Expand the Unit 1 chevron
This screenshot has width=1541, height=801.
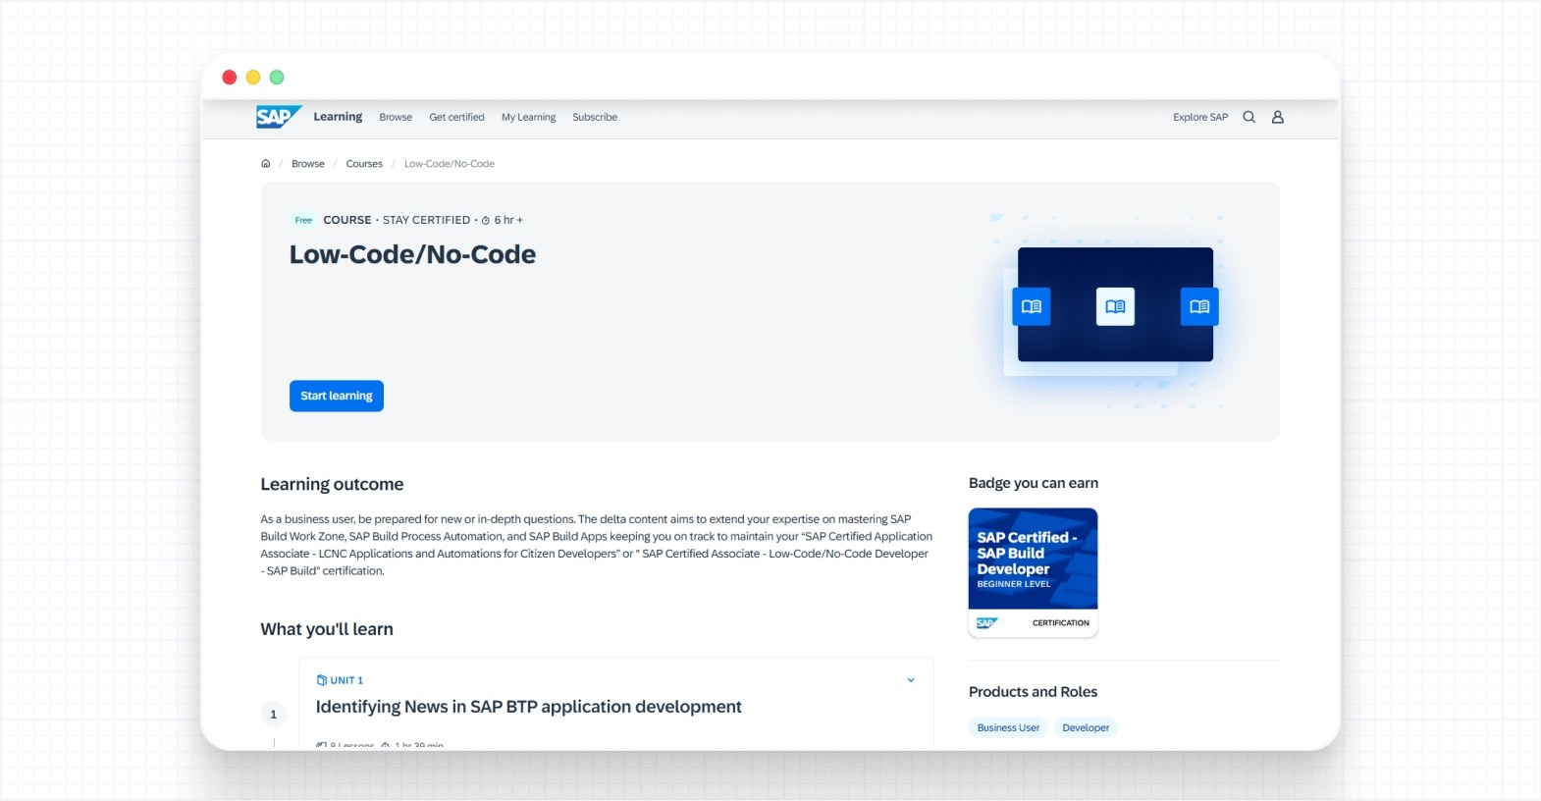[x=911, y=680]
